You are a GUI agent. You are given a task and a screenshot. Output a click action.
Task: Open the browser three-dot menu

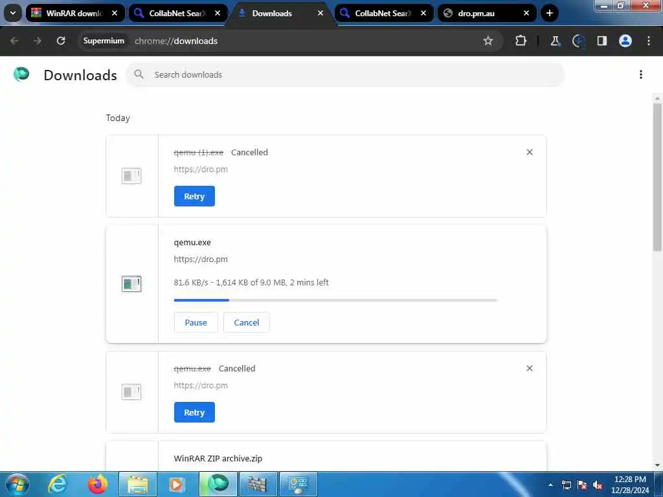pos(649,41)
